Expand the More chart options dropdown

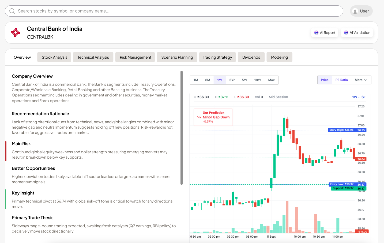pyautogui.click(x=360, y=80)
